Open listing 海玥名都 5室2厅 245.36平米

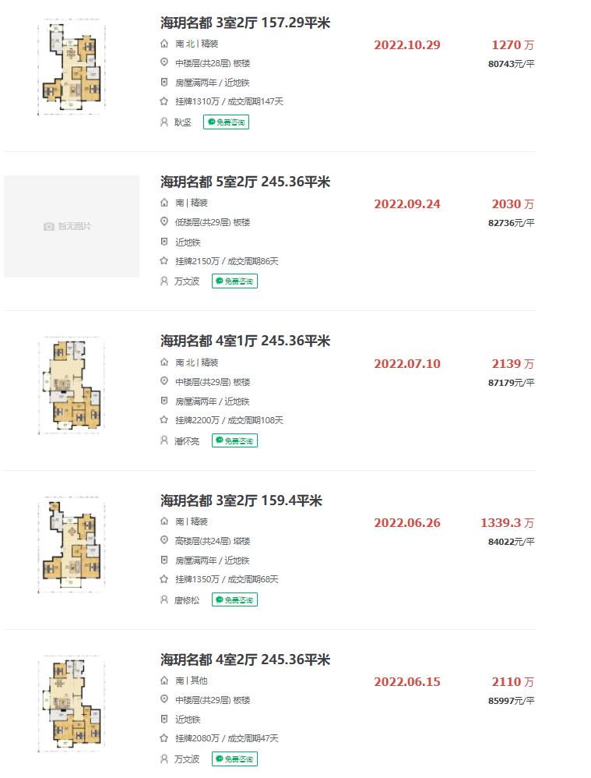(x=245, y=182)
